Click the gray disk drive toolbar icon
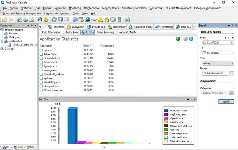 point(94,20)
